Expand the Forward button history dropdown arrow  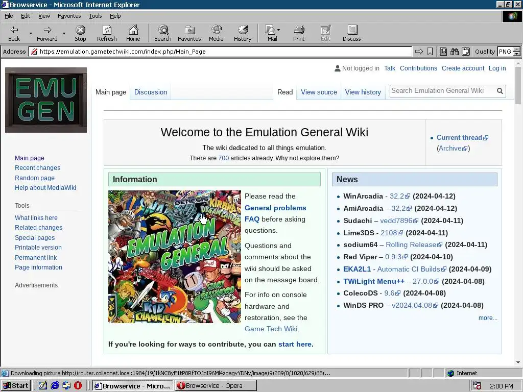point(64,33)
